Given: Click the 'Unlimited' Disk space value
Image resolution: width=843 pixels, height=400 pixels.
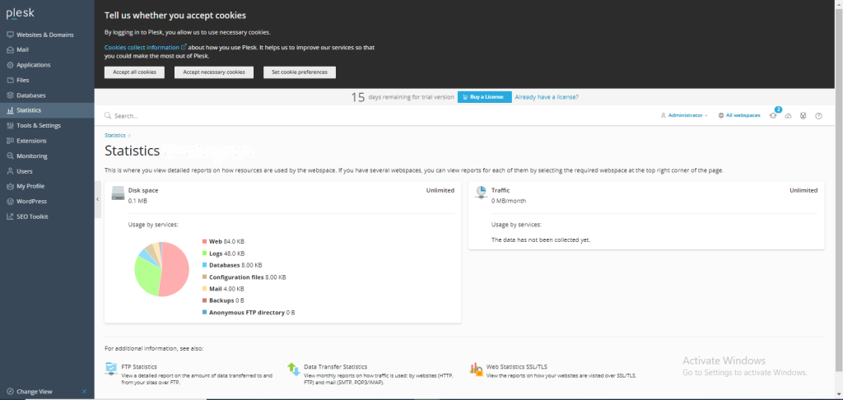Looking at the screenshot, I should coord(440,190).
